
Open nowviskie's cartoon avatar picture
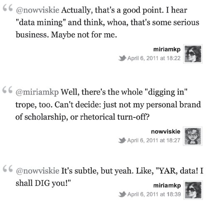[193, 136]
